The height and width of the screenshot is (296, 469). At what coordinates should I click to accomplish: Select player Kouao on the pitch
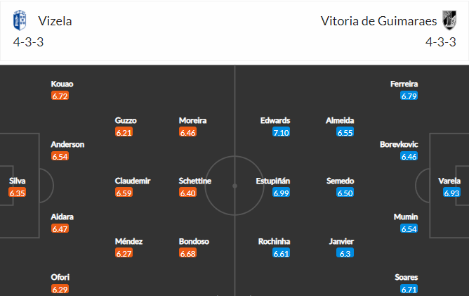tap(62, 84)
